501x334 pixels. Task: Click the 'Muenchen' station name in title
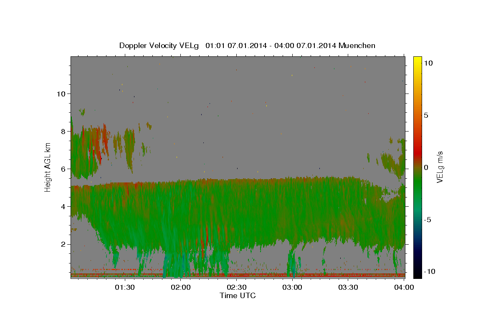357,46
